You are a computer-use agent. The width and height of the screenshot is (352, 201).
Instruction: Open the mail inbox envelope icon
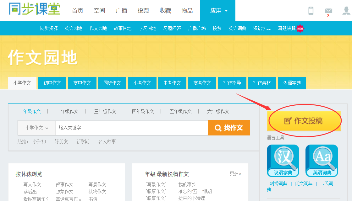(x=328, y=11)
